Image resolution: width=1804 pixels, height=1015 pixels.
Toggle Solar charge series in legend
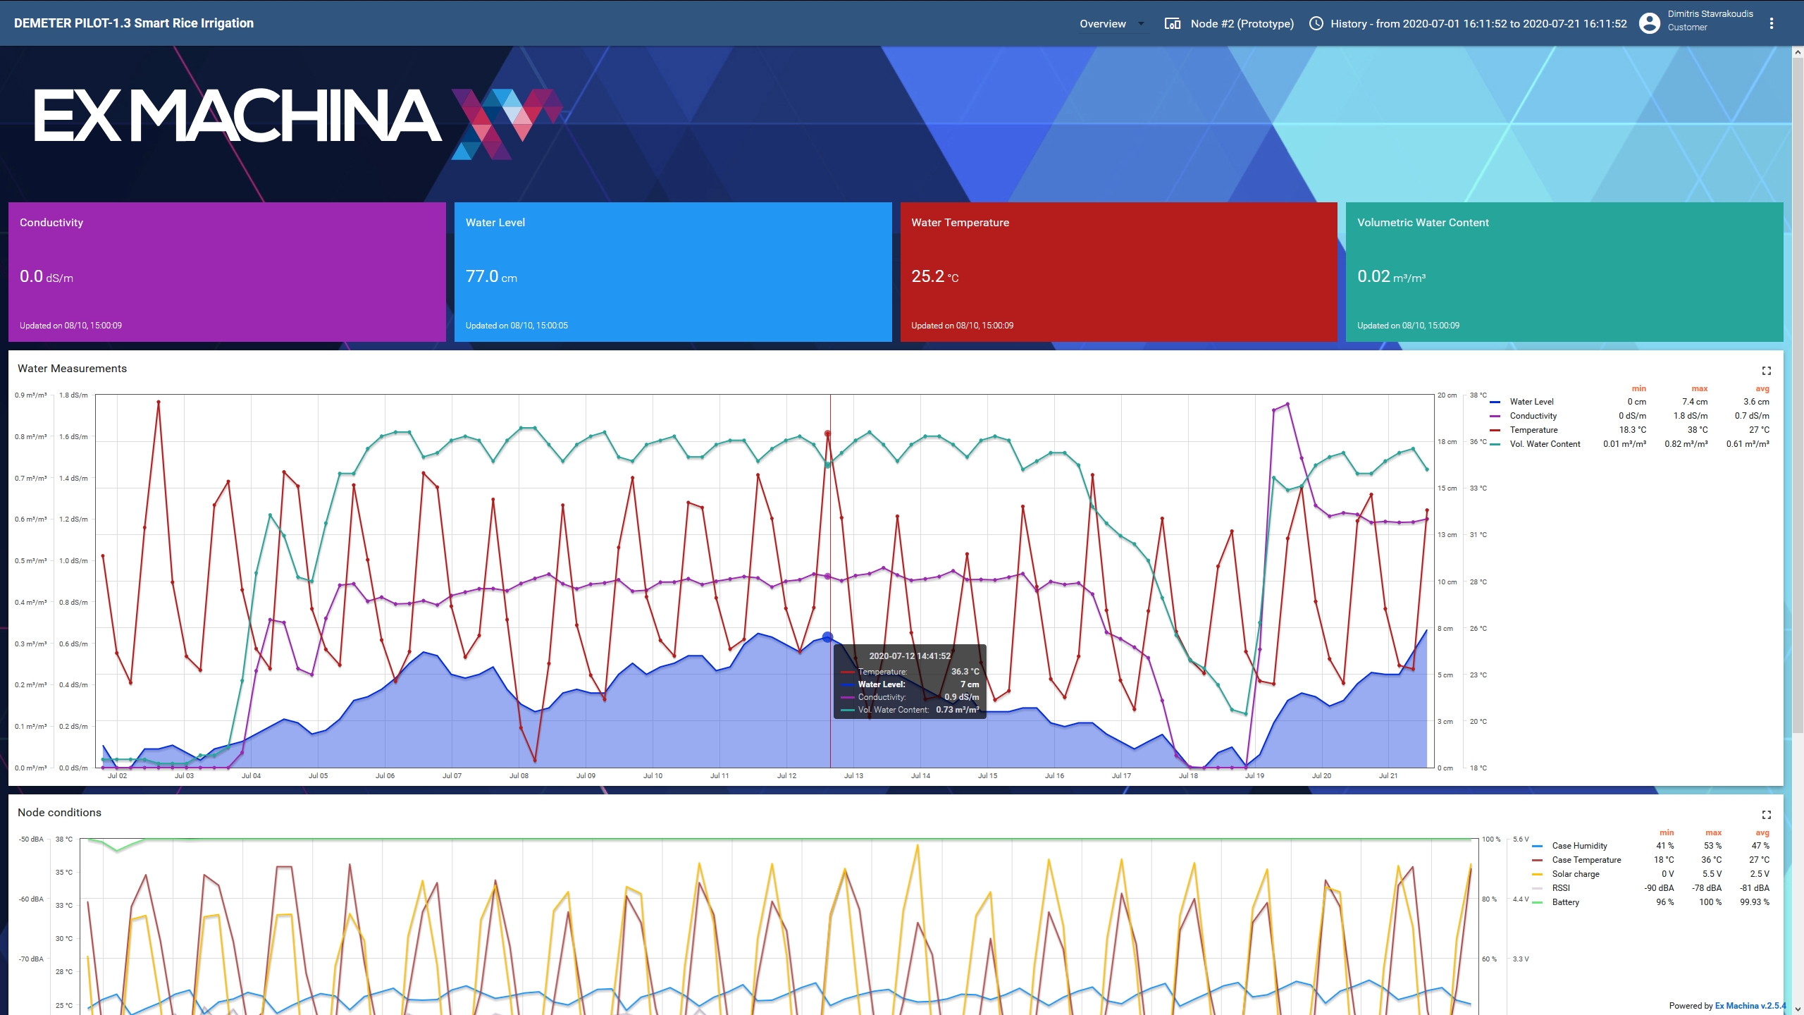[1576, 874]
